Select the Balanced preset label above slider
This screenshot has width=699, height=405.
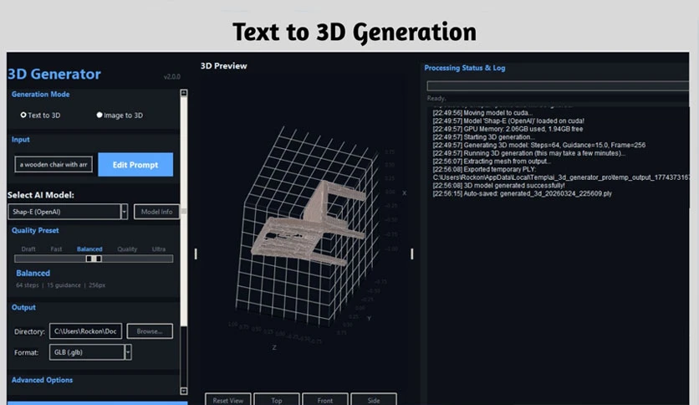89,249
